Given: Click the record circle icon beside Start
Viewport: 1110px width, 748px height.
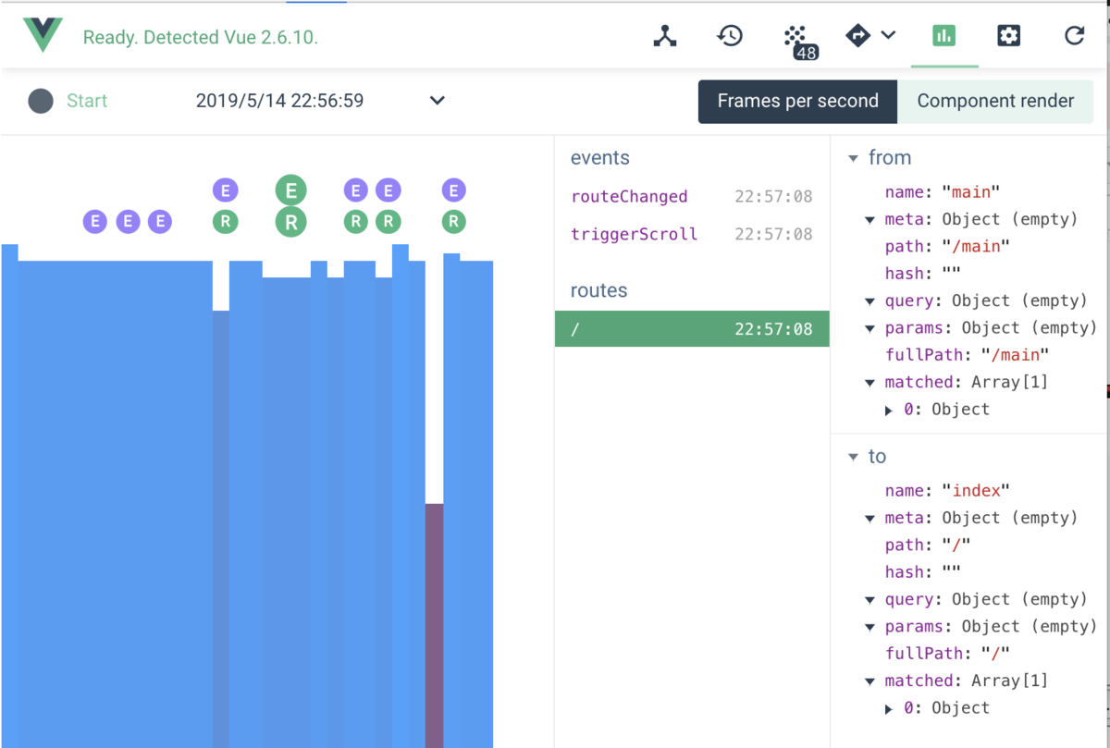Looking at the screenshot, I should click(41, 101).
